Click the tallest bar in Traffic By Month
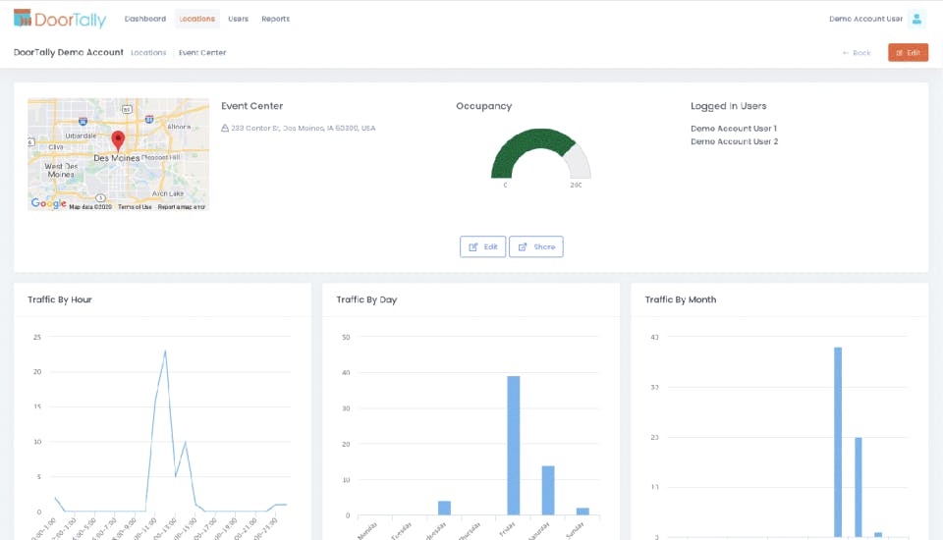The image size is (943, 540). tap(838, 442)
